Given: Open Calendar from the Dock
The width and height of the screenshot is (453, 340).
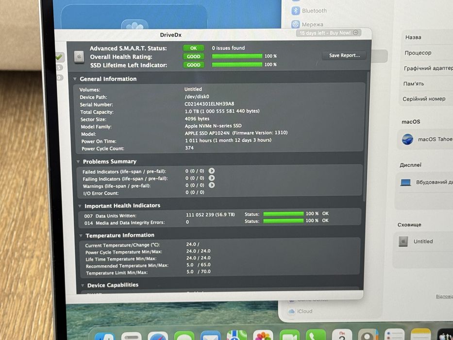Looking at the screenshot, I should click(x=342, y=334).
